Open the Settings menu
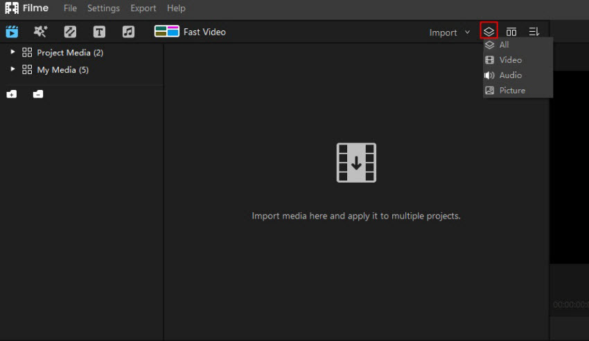The height and width of the screenshot is (341, 589). pyautogui.click(x=103, y=8)
